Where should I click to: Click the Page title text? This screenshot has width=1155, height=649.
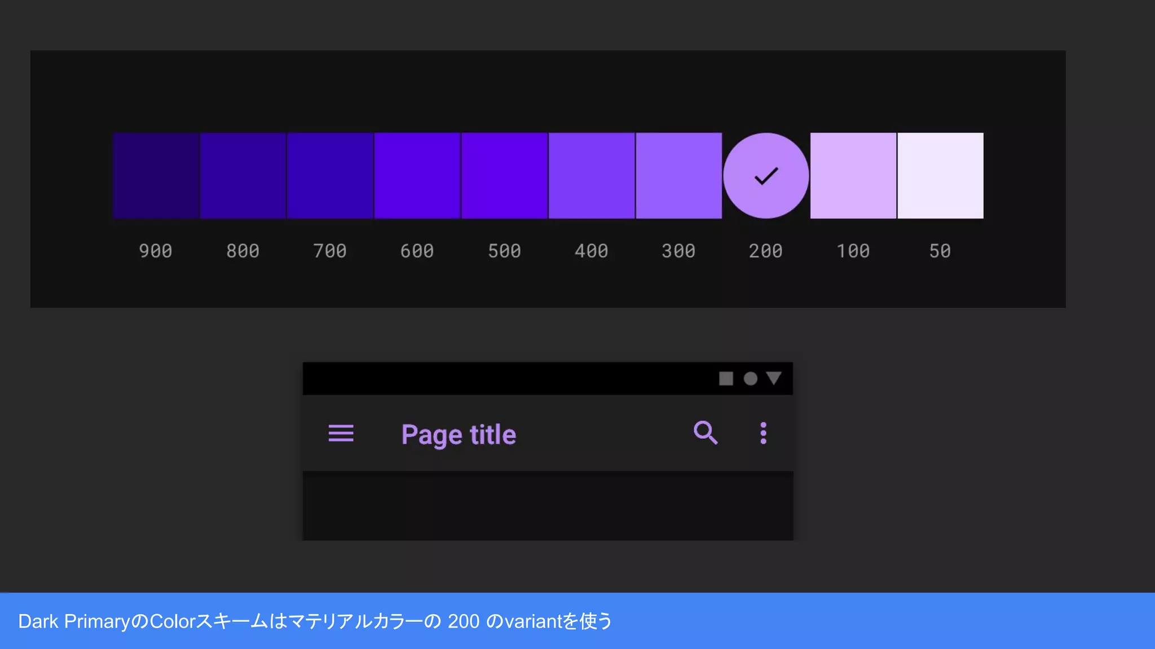(x=459, y=435)
